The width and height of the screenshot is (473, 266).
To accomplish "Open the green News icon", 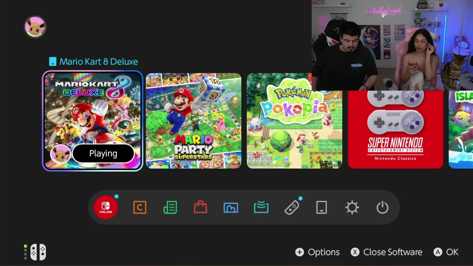I will tap(170, 208).
